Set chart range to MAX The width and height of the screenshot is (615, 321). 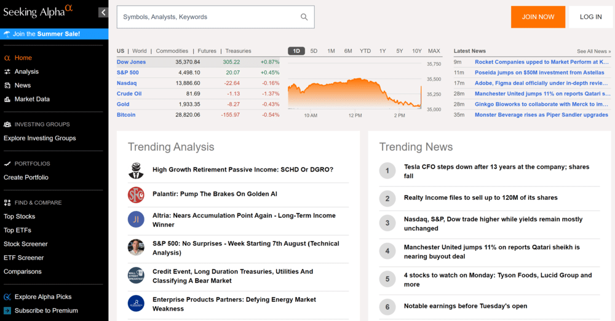point(434,51)
